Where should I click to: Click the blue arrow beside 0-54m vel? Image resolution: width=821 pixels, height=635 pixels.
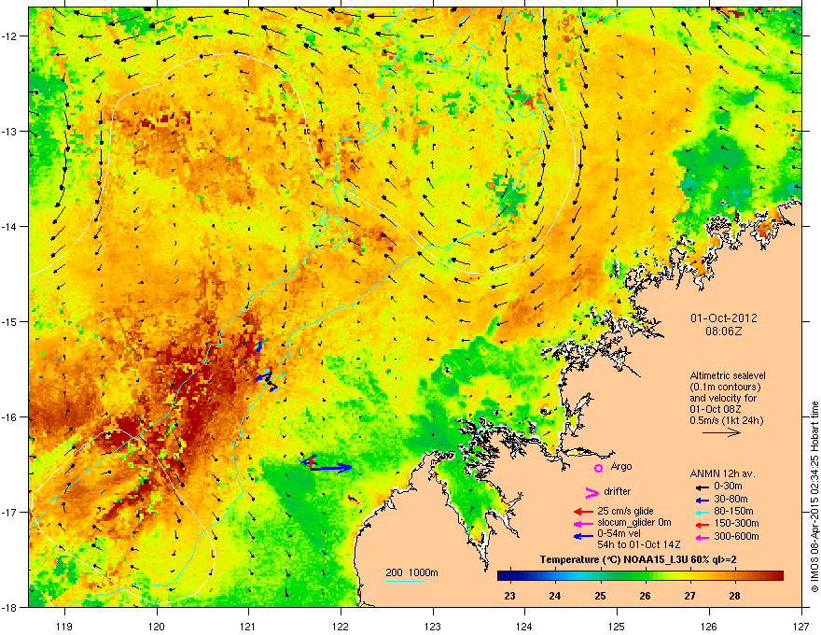click(584, 535)
